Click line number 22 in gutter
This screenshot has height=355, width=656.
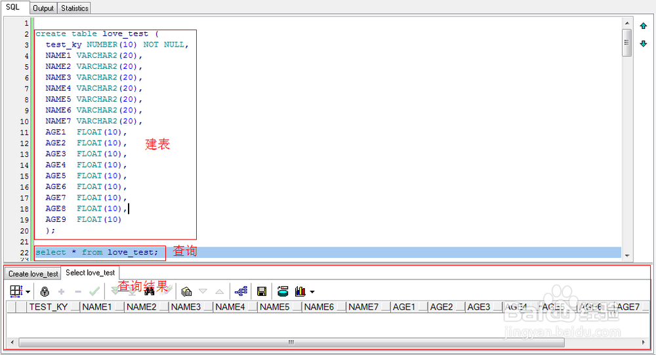(25, 253)
